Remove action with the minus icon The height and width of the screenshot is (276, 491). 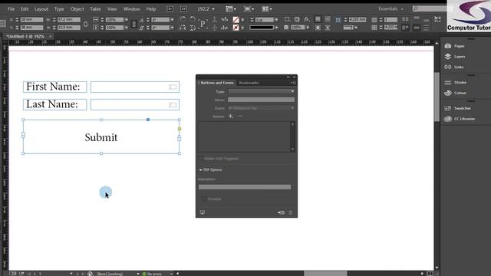click(240, 117)
